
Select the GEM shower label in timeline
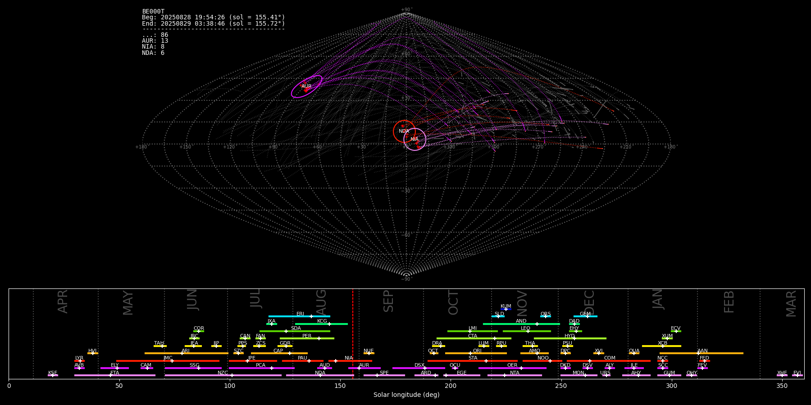(x=585, y=314)
